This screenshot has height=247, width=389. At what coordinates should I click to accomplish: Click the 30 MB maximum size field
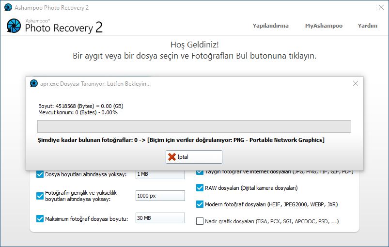coord(160,218)
